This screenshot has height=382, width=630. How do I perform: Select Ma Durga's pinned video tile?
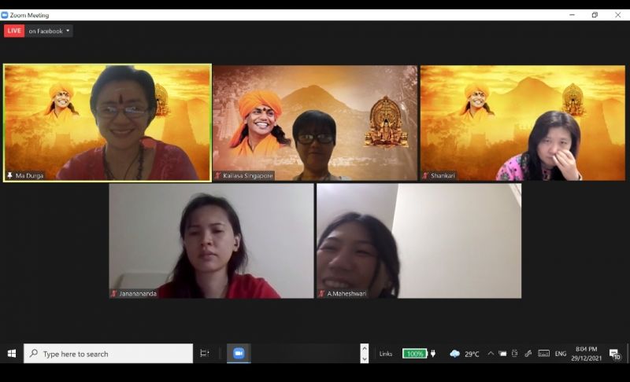click(x=107, y=123)
